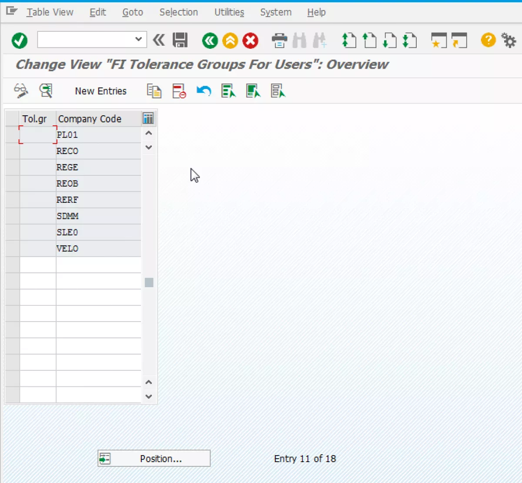Open the Help menu
The image size is (522, 483).
[x=316, y=12]
